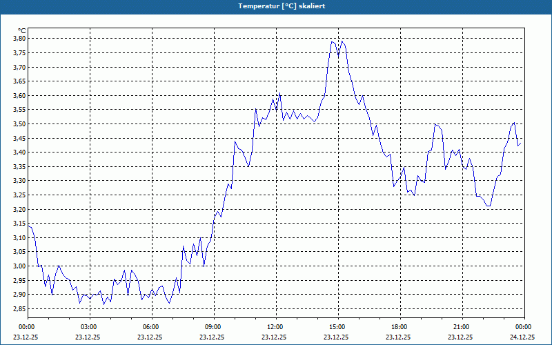552x345 pixels.
Task: Click the 3,50 y-axis label
Action: pos(20,124)
